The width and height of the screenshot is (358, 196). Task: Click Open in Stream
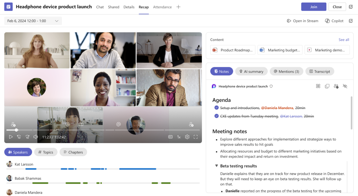click(302, 21)
